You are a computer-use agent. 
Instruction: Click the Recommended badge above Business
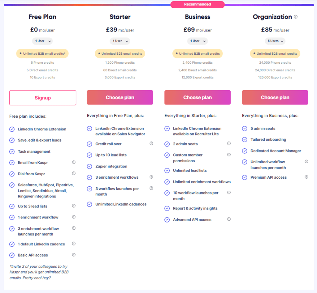pyautogui.click(x=198, y=4)
